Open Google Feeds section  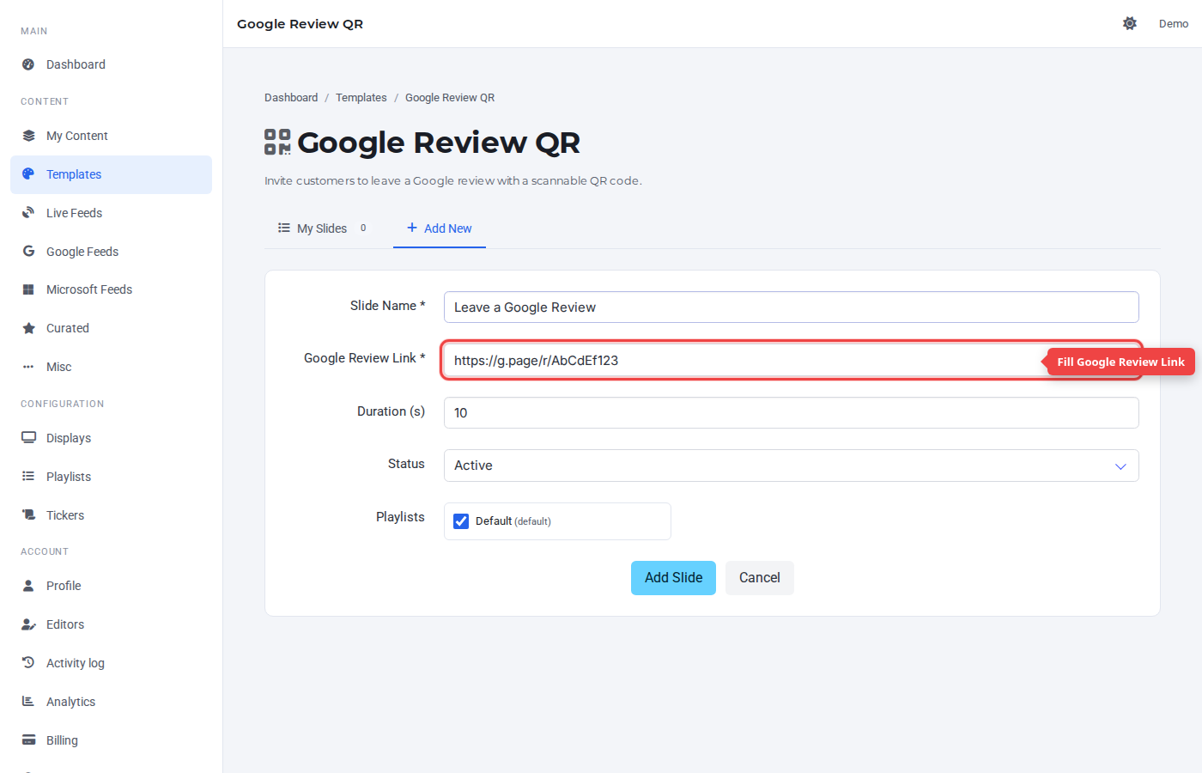[x=111, y=252]
